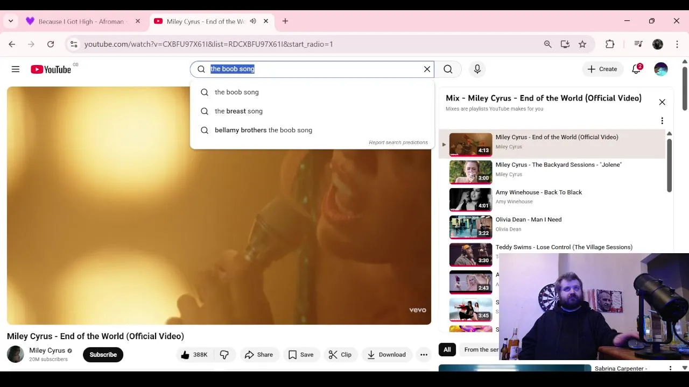The height and width of the screenshot is (387, 689).
Task: Play Amy Winehouse Back To Black
Action: [x=552, y=199]
